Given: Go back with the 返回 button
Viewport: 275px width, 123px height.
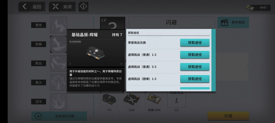Looking at the screenshot, I should pos(32,7).
